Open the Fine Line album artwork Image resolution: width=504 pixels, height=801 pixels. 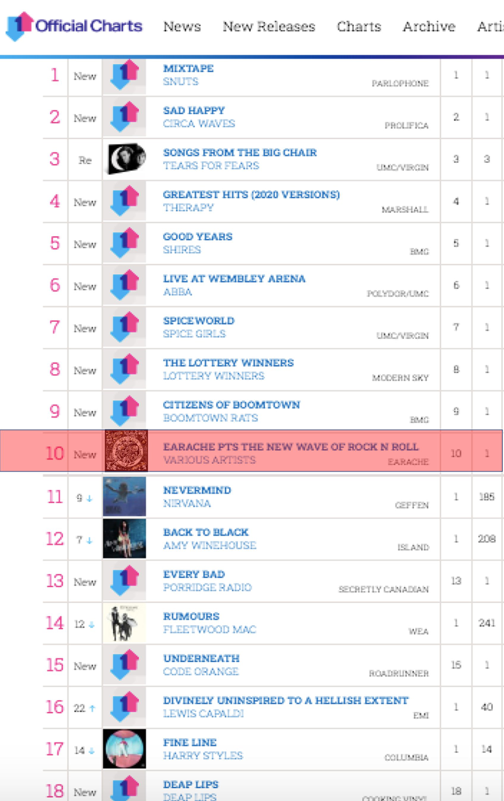(x=124, y=749)
